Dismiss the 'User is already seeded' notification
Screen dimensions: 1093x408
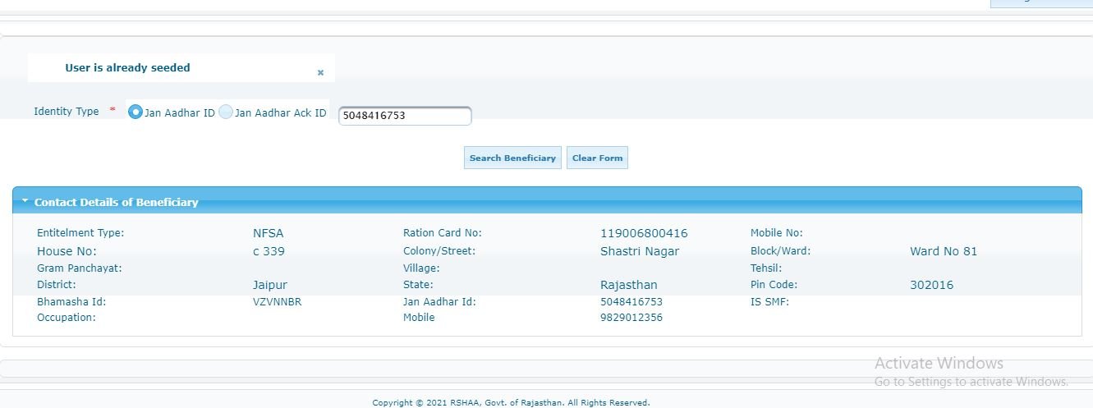320,73
